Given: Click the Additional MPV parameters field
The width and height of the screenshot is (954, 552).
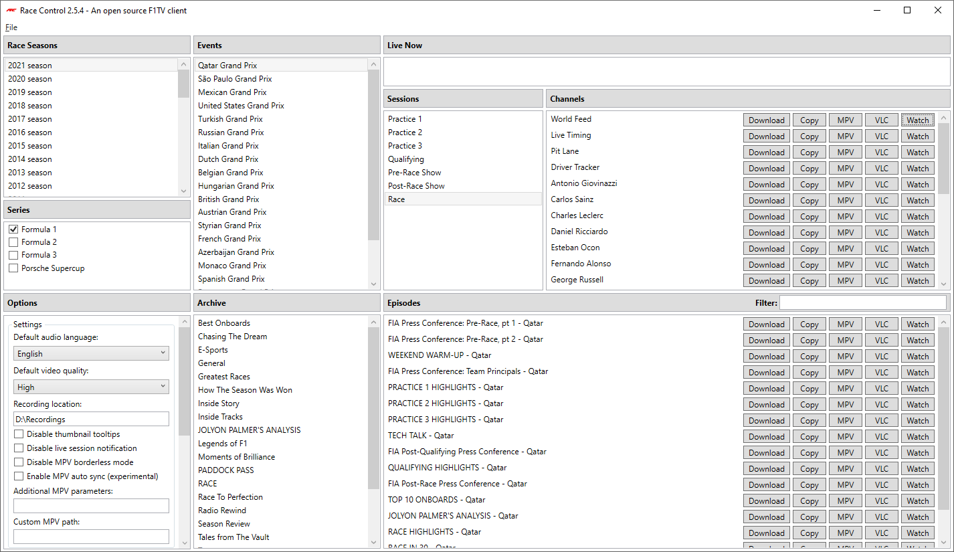Looking at the screenshot, I should click(x=91, y=506).
